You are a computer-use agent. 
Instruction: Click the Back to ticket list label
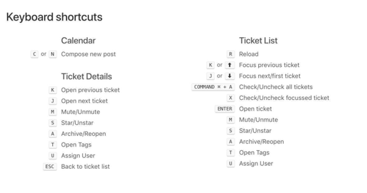(x=86, y=167)
